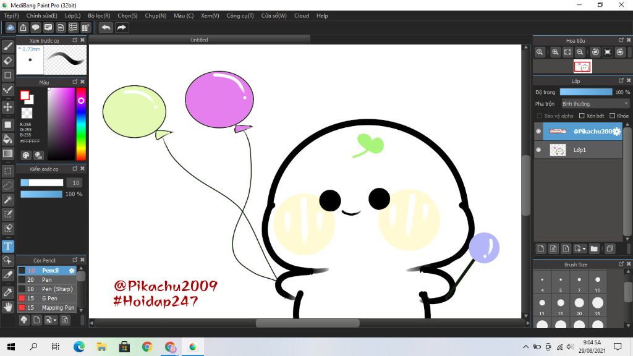Click the brush opacity 100% slider

coord(41,194)
